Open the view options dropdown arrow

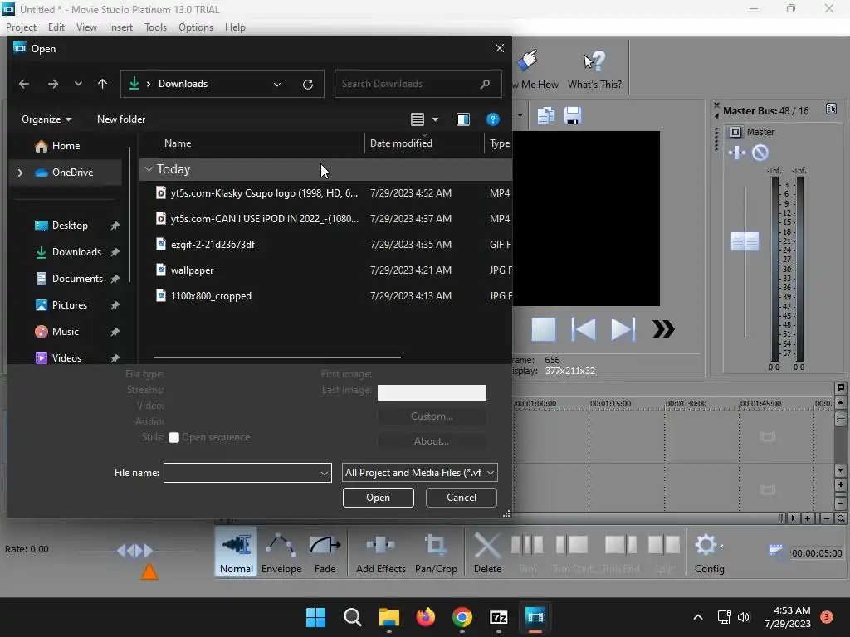click(x=435, y=119)
